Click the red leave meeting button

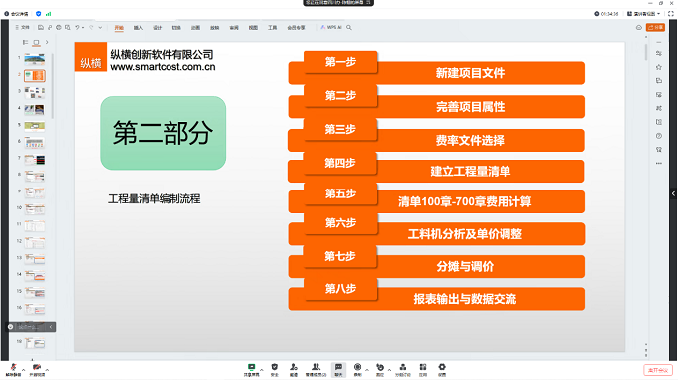pyautogui.click(x=658, y=370)
